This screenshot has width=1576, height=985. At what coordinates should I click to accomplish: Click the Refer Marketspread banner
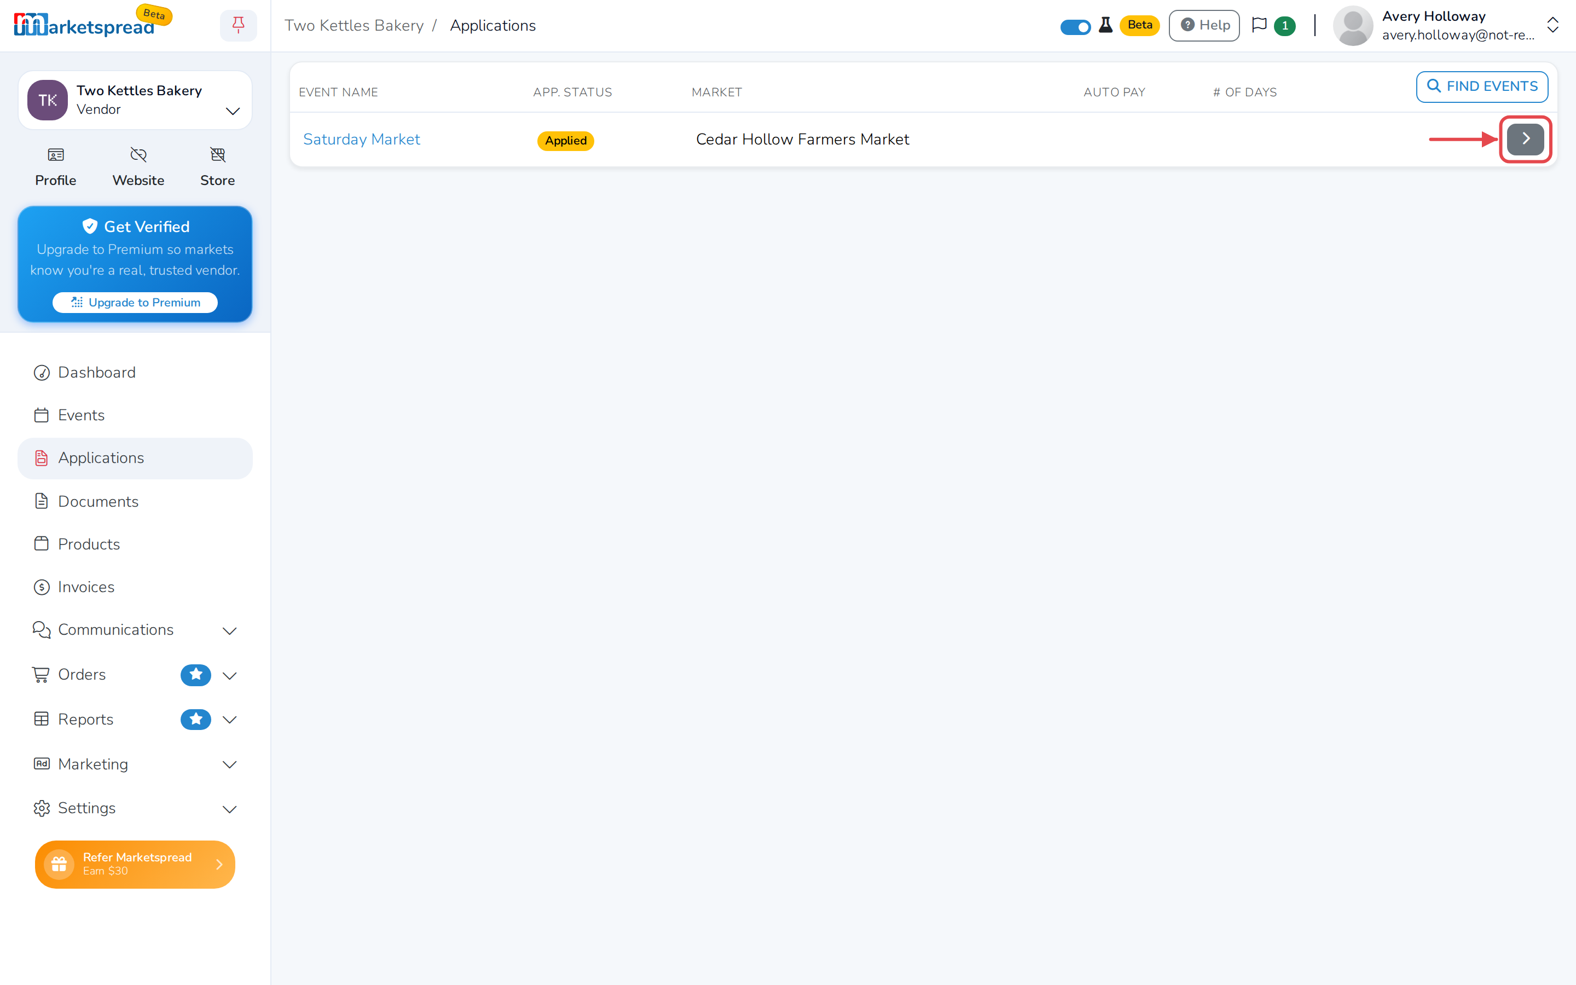(x=135, y=864)
